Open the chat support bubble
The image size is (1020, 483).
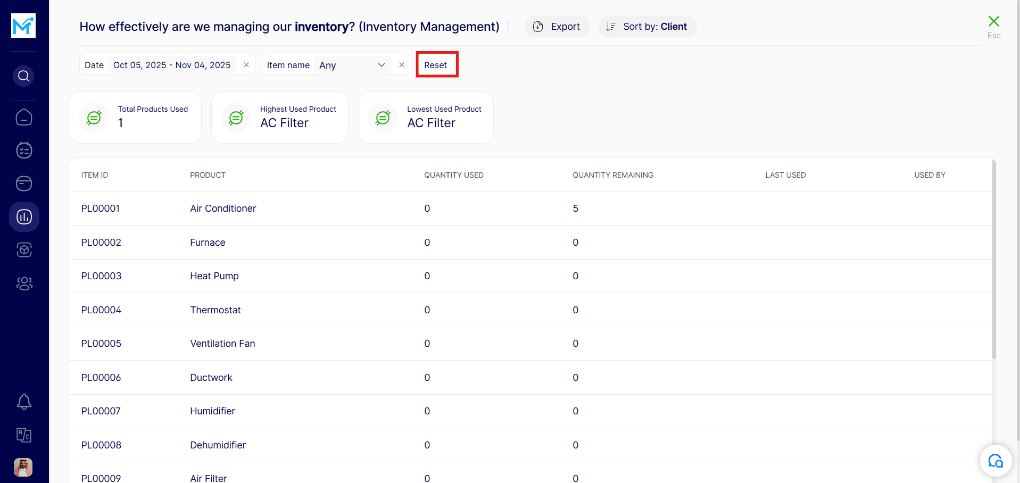point(995,461)
